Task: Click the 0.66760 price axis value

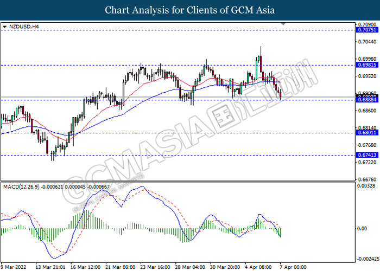Action: [368, 179]
